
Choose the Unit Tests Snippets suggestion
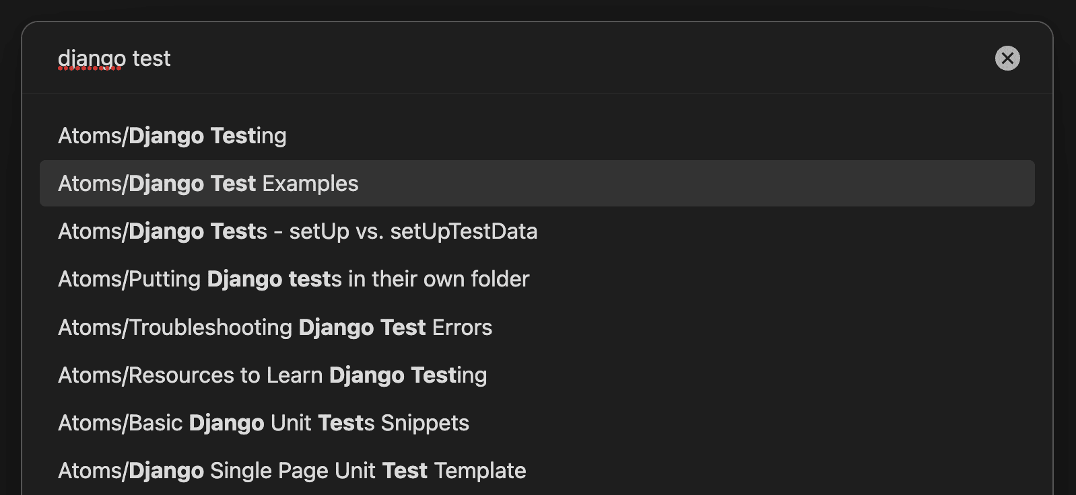tap(263, 423)
